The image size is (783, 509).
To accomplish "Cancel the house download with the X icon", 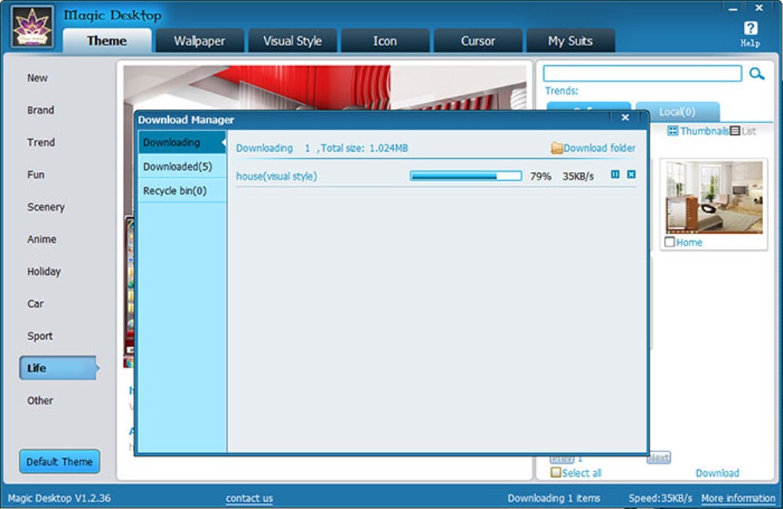I will point(633,175).
